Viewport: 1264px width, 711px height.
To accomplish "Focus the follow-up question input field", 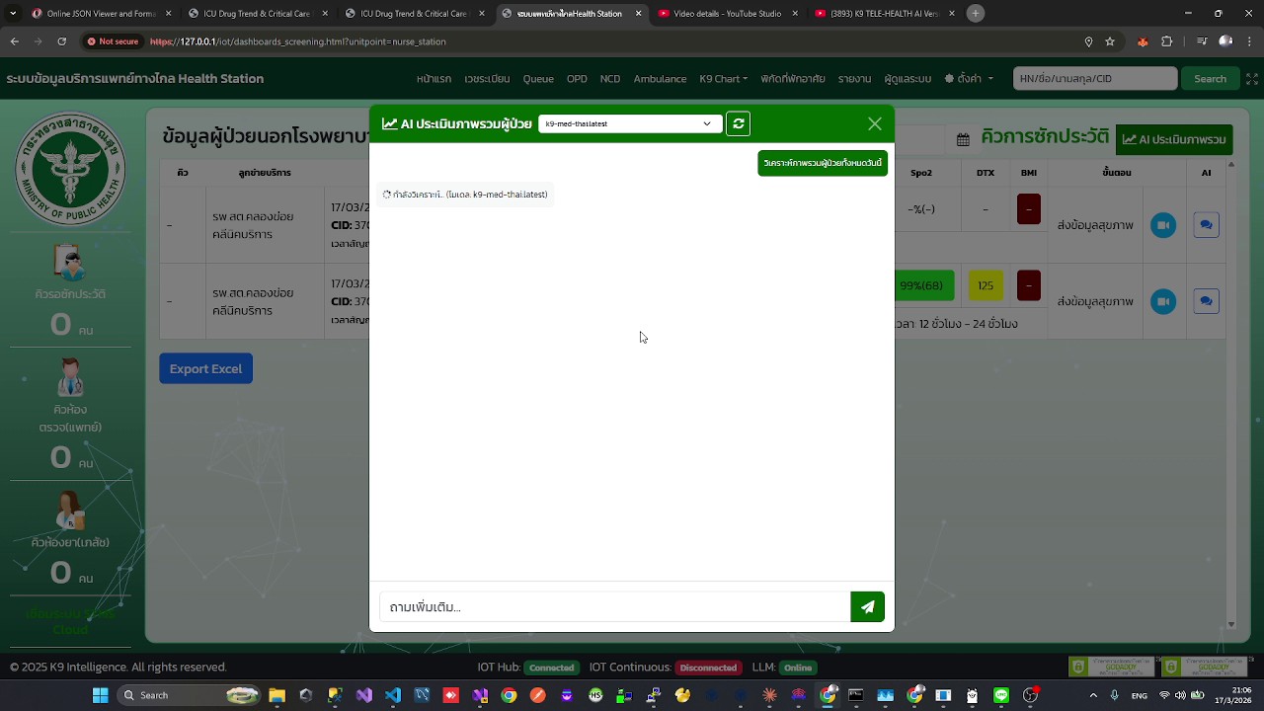I will click(614, 607).
